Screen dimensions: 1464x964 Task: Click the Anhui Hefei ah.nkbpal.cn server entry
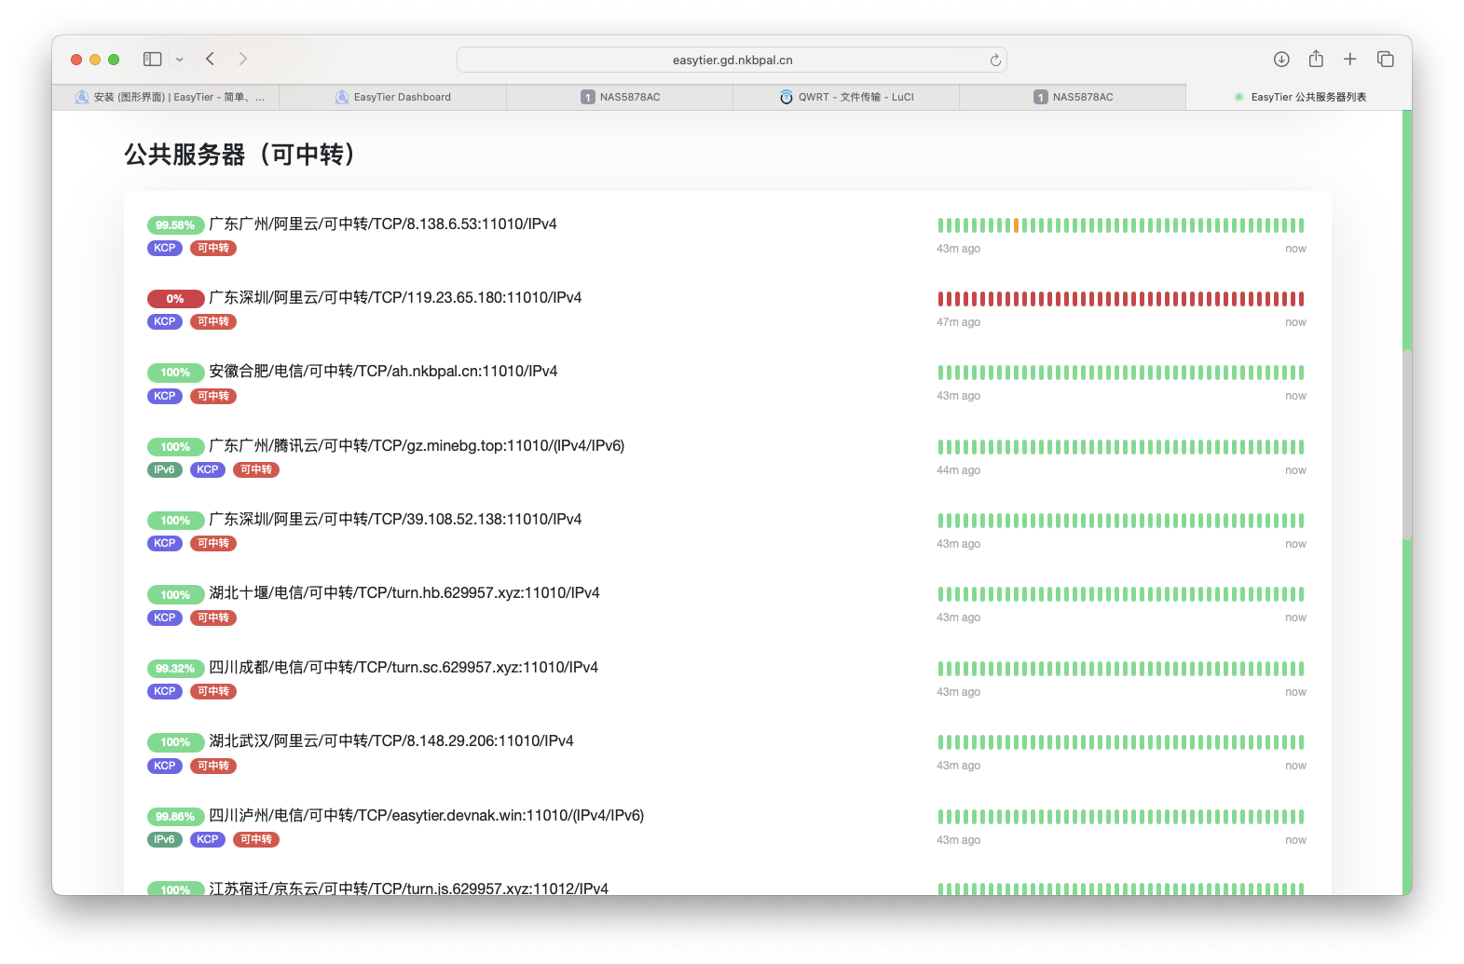click(383, 372)
